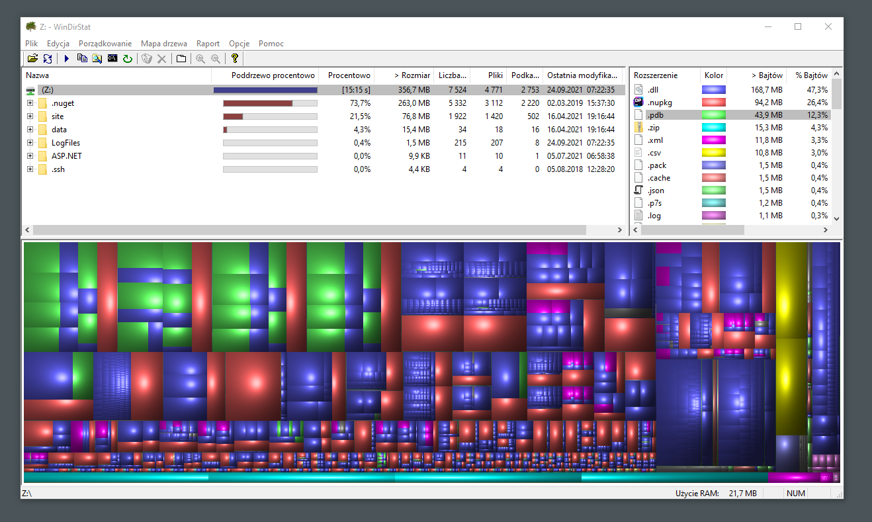Expand the .ssh folder node
The image size is (872, 522).
(x=30, y=169)
